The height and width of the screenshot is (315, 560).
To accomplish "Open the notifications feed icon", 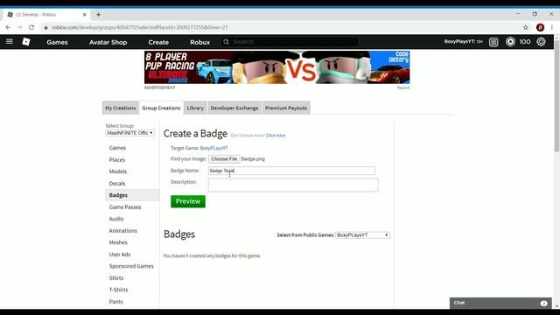I will 493,42.
